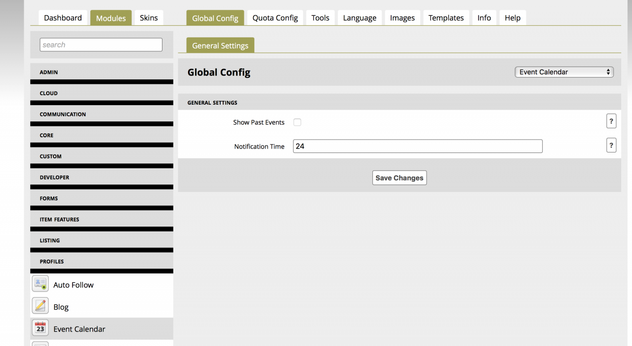
Task: Open the Event Calendar module dropdown
Action: tap(564, 72)
